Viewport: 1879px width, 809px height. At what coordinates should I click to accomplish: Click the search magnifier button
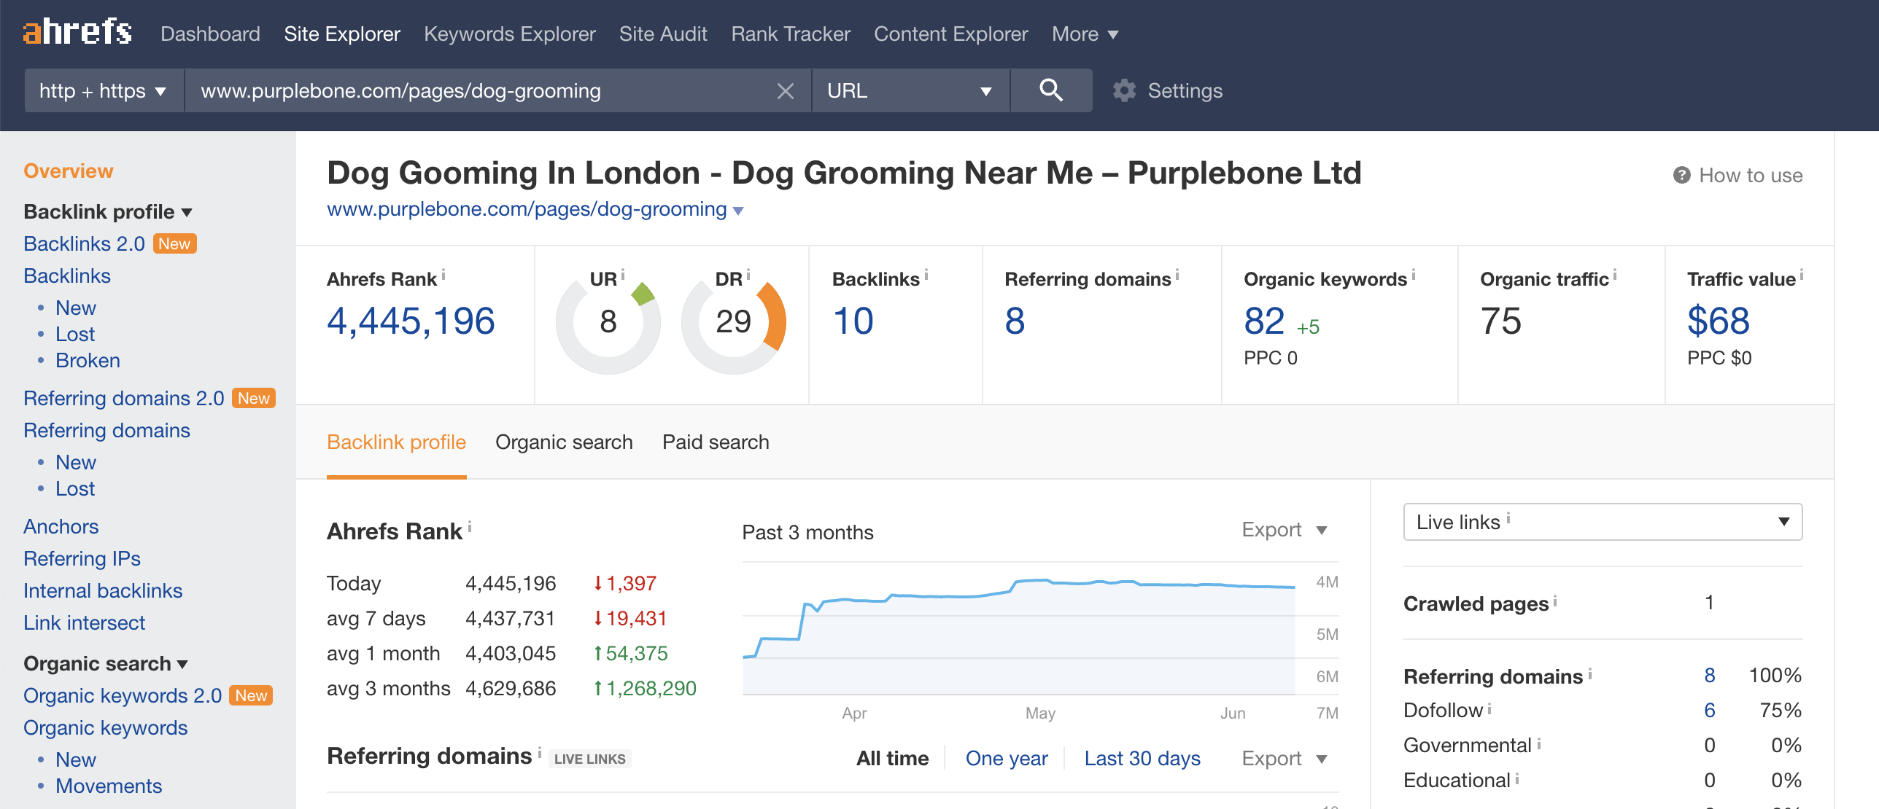pyautogui.click(x=1050, y=90)
